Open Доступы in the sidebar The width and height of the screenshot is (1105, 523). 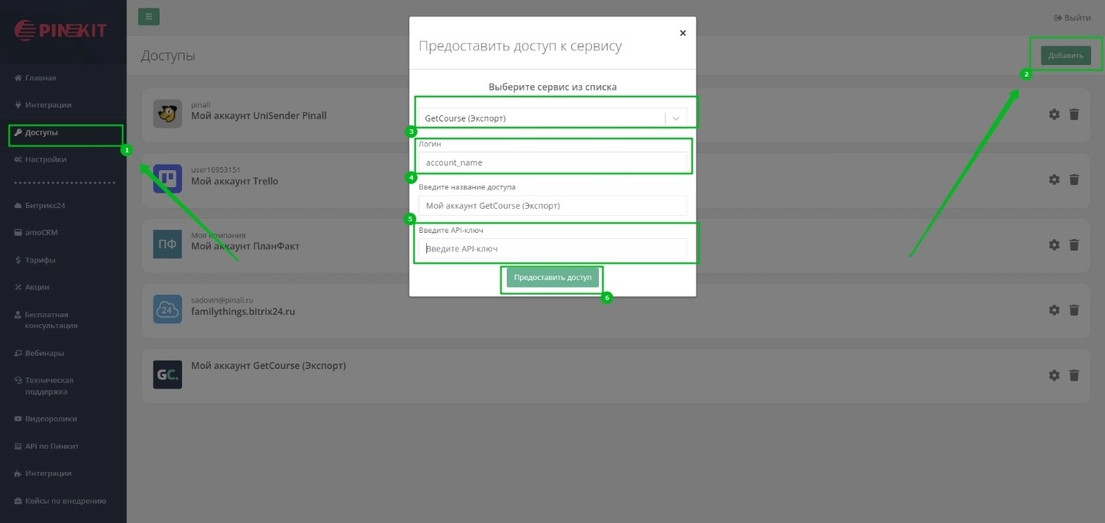coord(42,133)
